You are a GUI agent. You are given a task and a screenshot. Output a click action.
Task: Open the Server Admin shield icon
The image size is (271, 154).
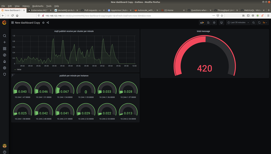(x=5, y=75)
